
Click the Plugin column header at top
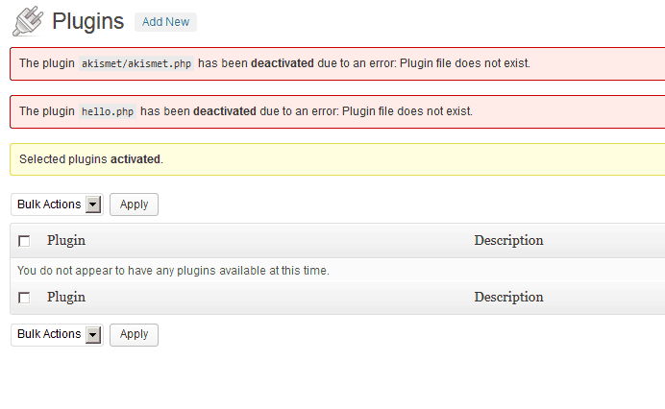66,240
